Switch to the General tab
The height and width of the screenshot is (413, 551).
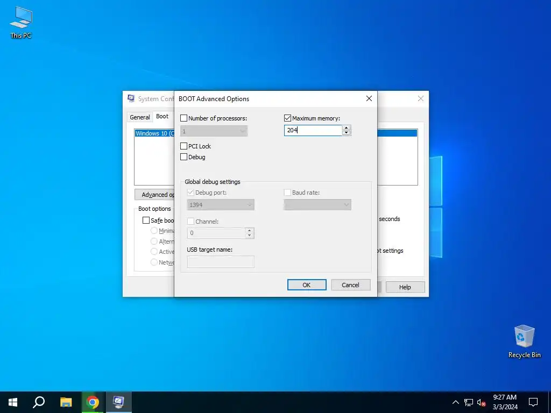[x=140, y=117]
